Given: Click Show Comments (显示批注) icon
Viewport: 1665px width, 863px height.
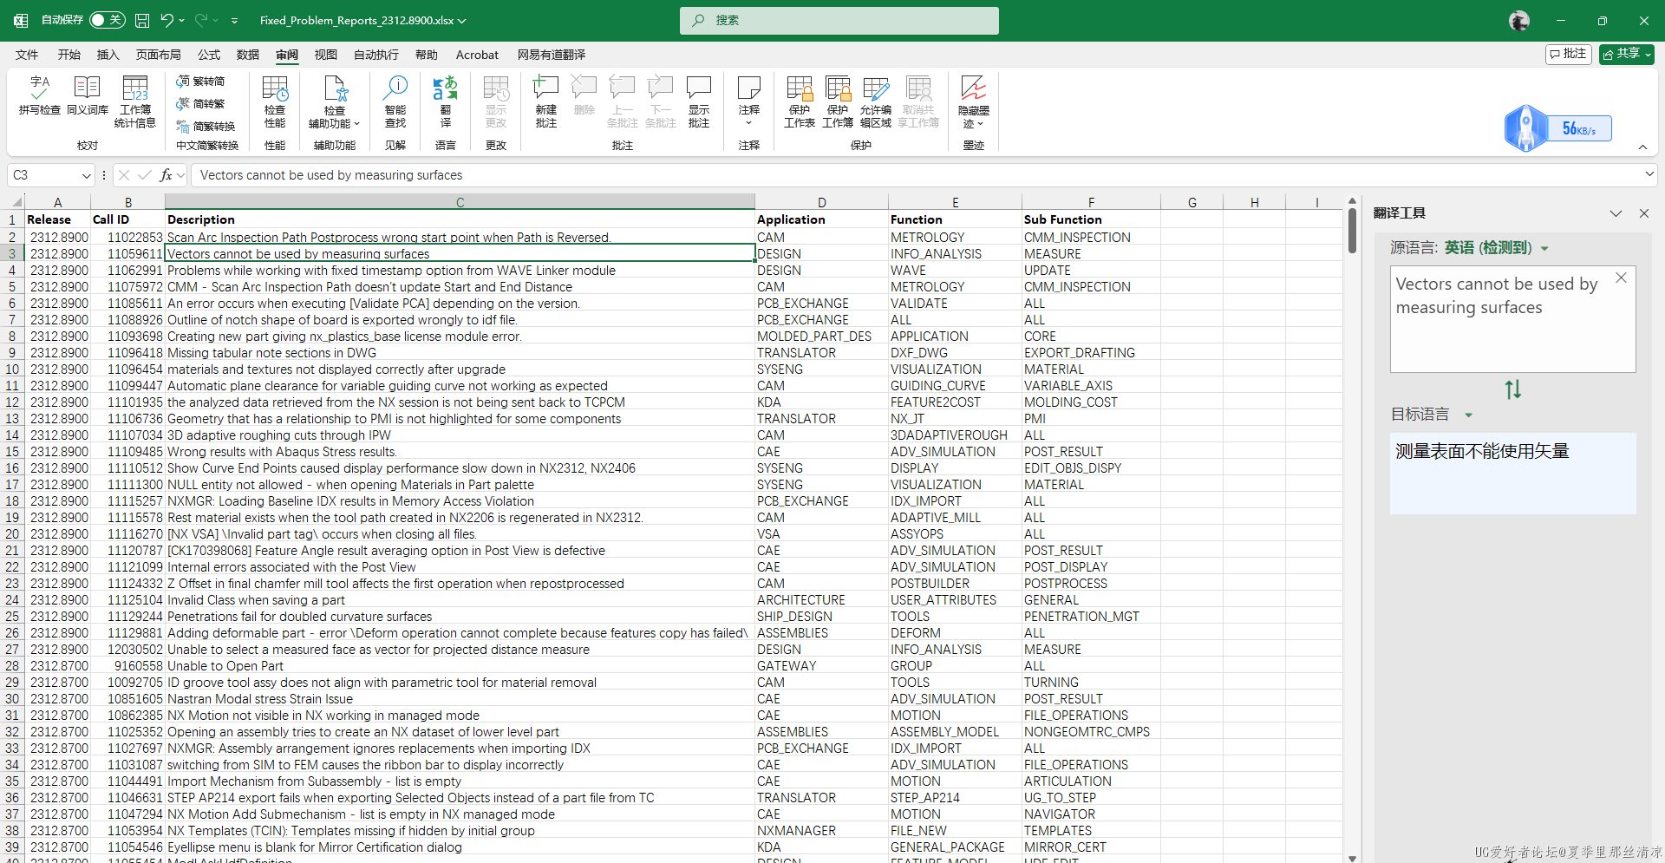Looking at the screenshot, I should (699, 101).
